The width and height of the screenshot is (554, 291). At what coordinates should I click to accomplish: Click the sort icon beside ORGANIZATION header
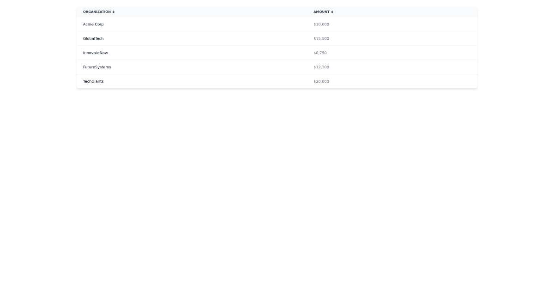(114, 12)
